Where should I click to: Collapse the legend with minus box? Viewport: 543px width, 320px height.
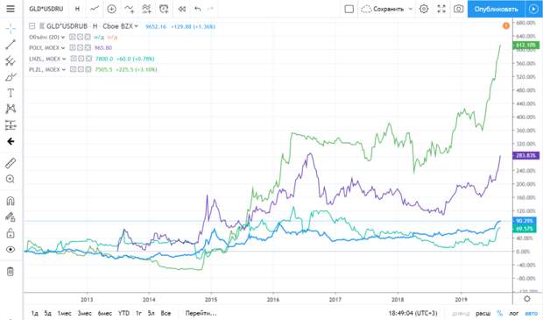point(32,26)
